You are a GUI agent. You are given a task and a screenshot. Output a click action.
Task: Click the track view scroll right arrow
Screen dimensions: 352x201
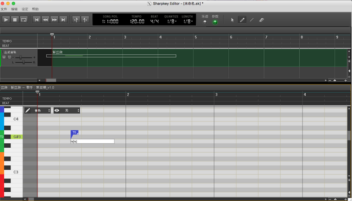point(326,80)
